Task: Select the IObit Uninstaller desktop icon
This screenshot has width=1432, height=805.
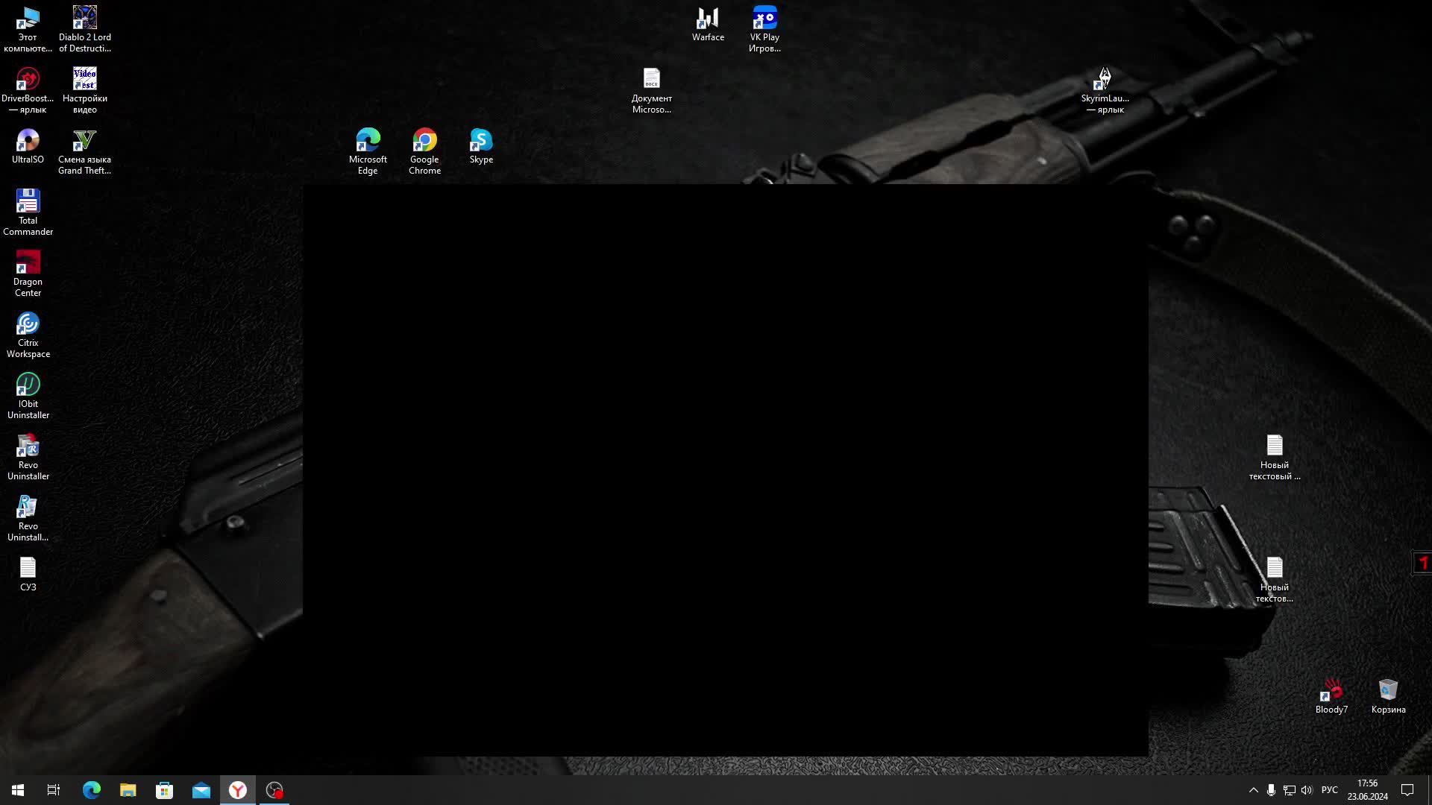Action: pyautogui.click(x=28, y=397)
